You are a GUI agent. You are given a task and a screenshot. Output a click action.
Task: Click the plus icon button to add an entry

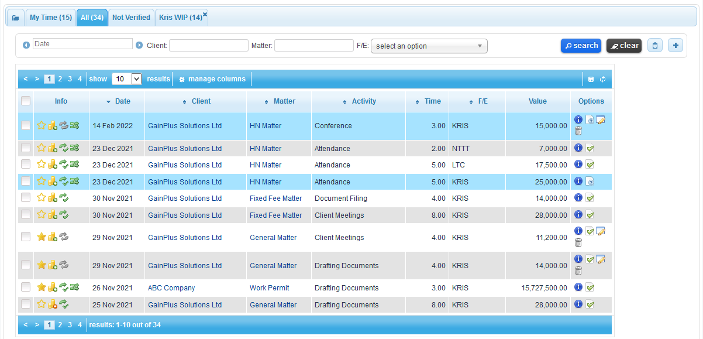point(675,46)
